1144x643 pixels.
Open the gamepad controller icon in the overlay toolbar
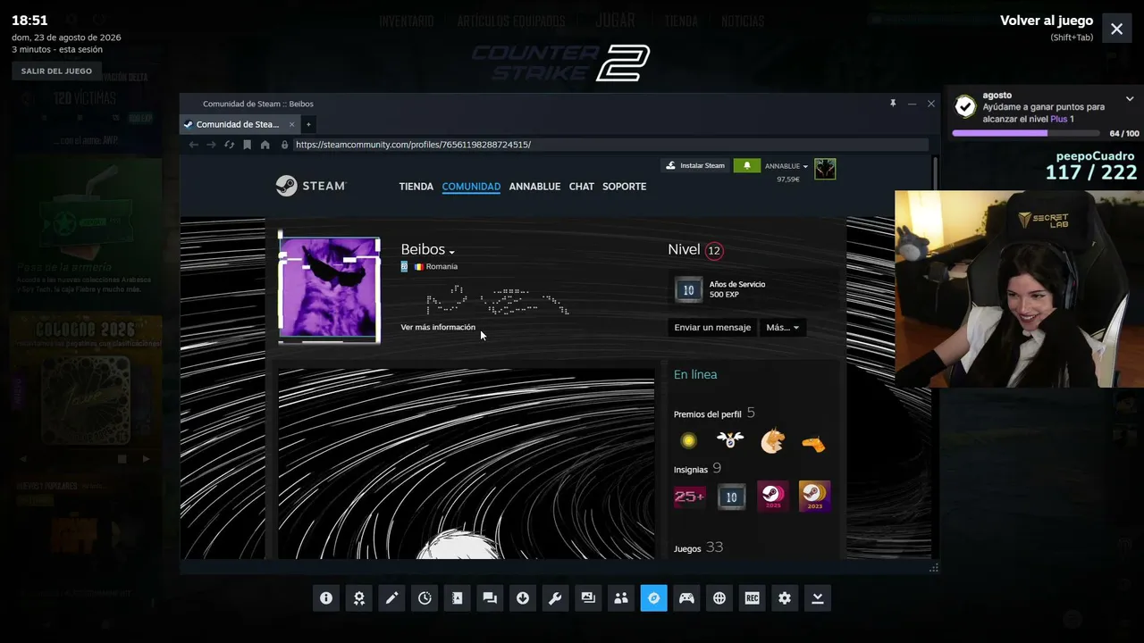(x=686, y=598)
